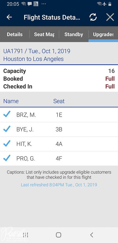Screen dimensions: 118x243
Task: Tap Last refreshed 8:04PM timestamp link
Action: [59, 185]
